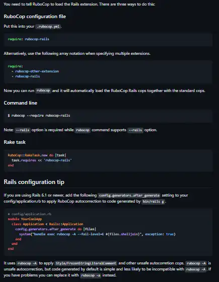This screenshot has width=219, height=282.
Task: Click the '.rubocop.yml' inline code
Action: click(x=48, y=27)
